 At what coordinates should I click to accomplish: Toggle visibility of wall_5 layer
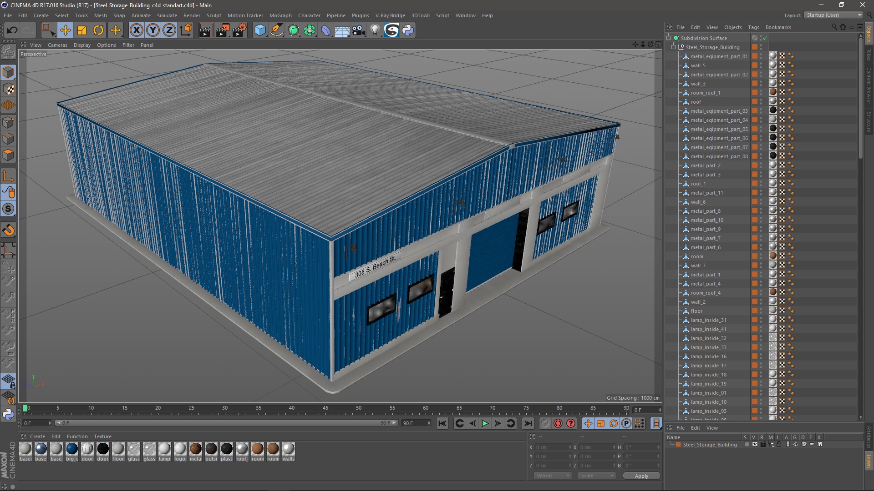(x=763, y=65)
